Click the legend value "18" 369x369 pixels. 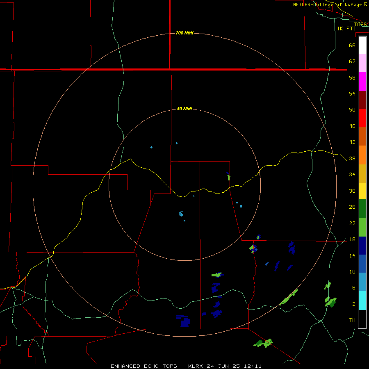click(x=352, y=239)
